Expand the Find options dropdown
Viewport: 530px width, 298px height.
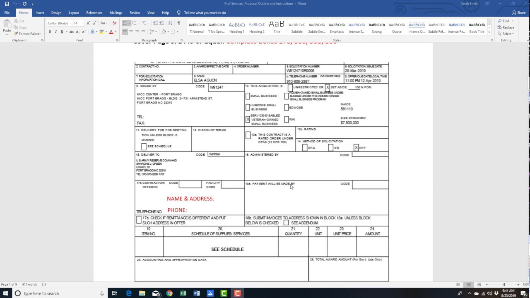tap(513, 21)
